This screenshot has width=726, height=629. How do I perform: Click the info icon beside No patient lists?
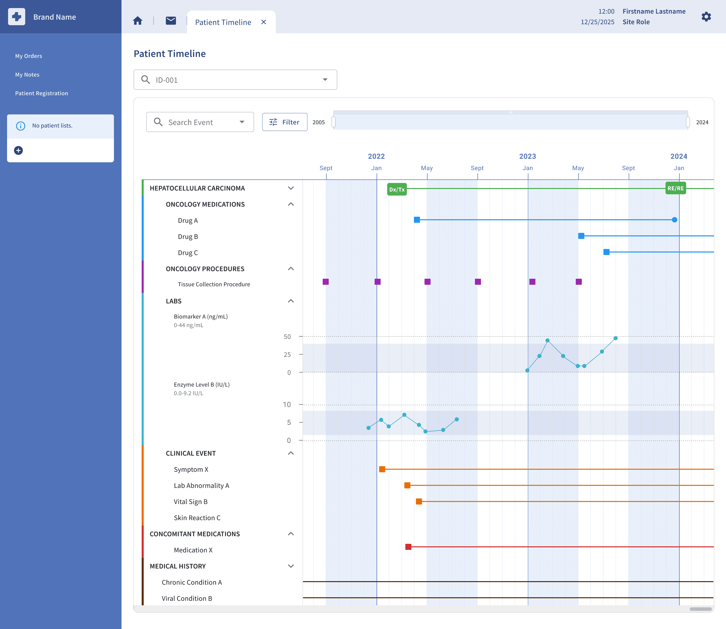[x=21, y=126]
